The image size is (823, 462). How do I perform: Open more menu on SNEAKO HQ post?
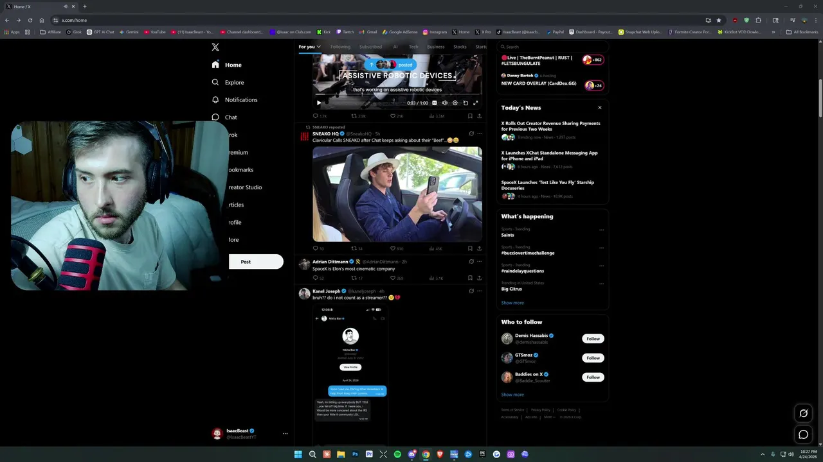(x=479, y=133)
